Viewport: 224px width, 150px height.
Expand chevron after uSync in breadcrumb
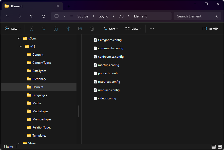113,16
